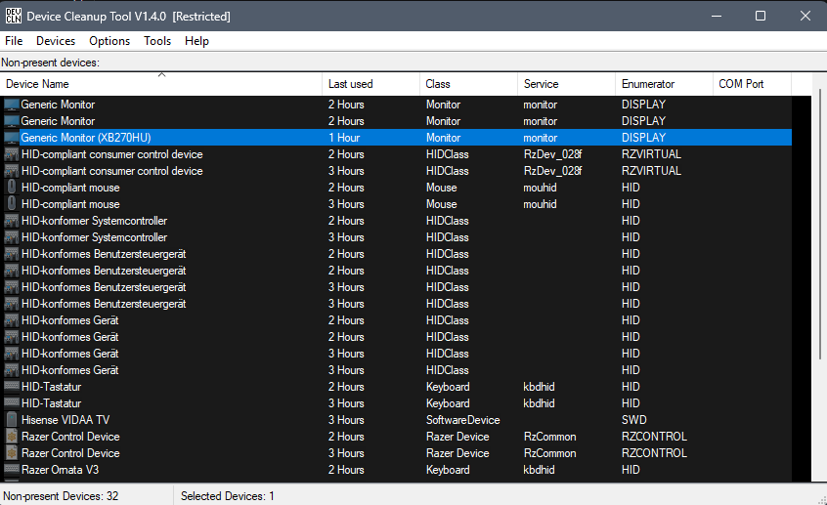The image size is (827, 505).
Task: Select 'HID-konformer Systemcontroller' name in 2 Hours row
Action: [95, 221]
